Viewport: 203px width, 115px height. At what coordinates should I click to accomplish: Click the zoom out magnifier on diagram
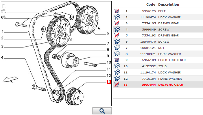4,17
